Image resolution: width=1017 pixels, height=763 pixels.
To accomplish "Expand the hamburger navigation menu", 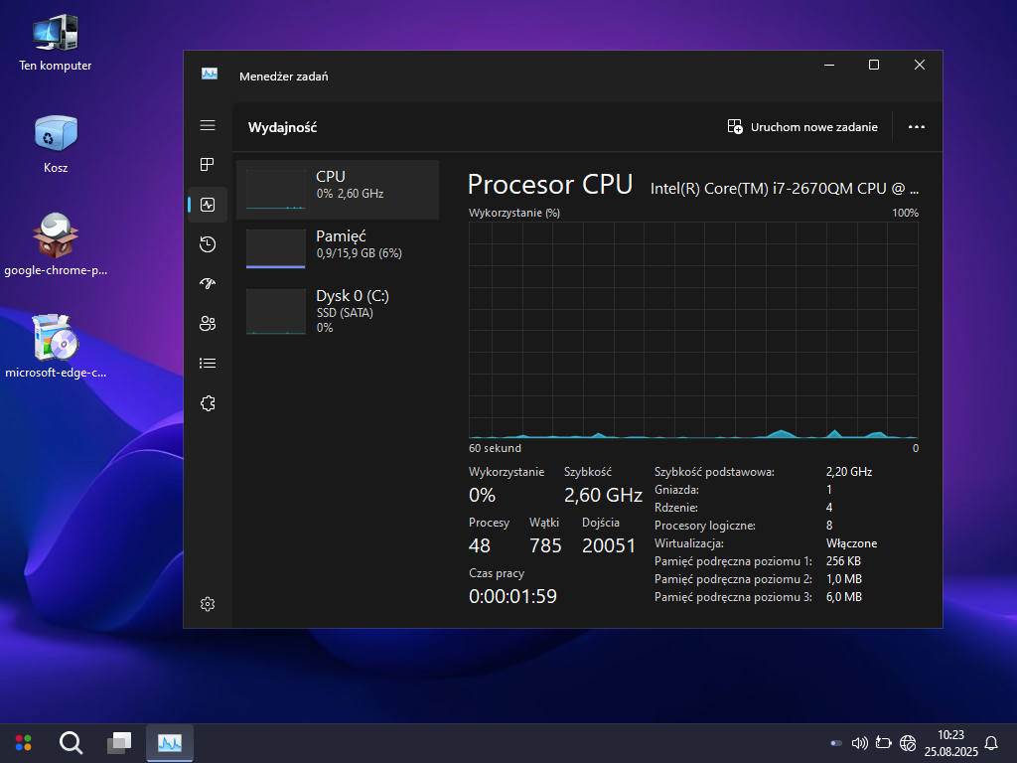I will point(208,125).
